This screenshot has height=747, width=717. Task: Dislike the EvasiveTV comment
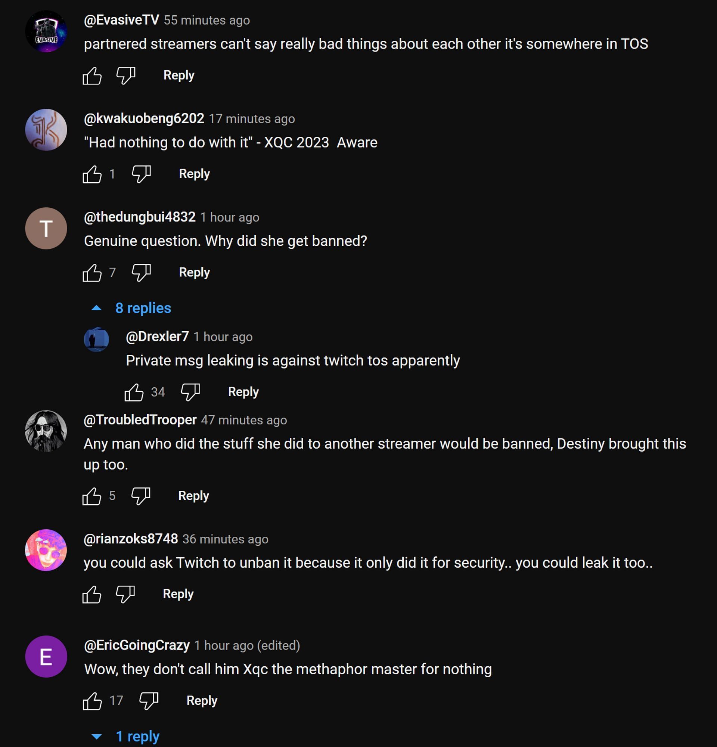click(126, 75)
